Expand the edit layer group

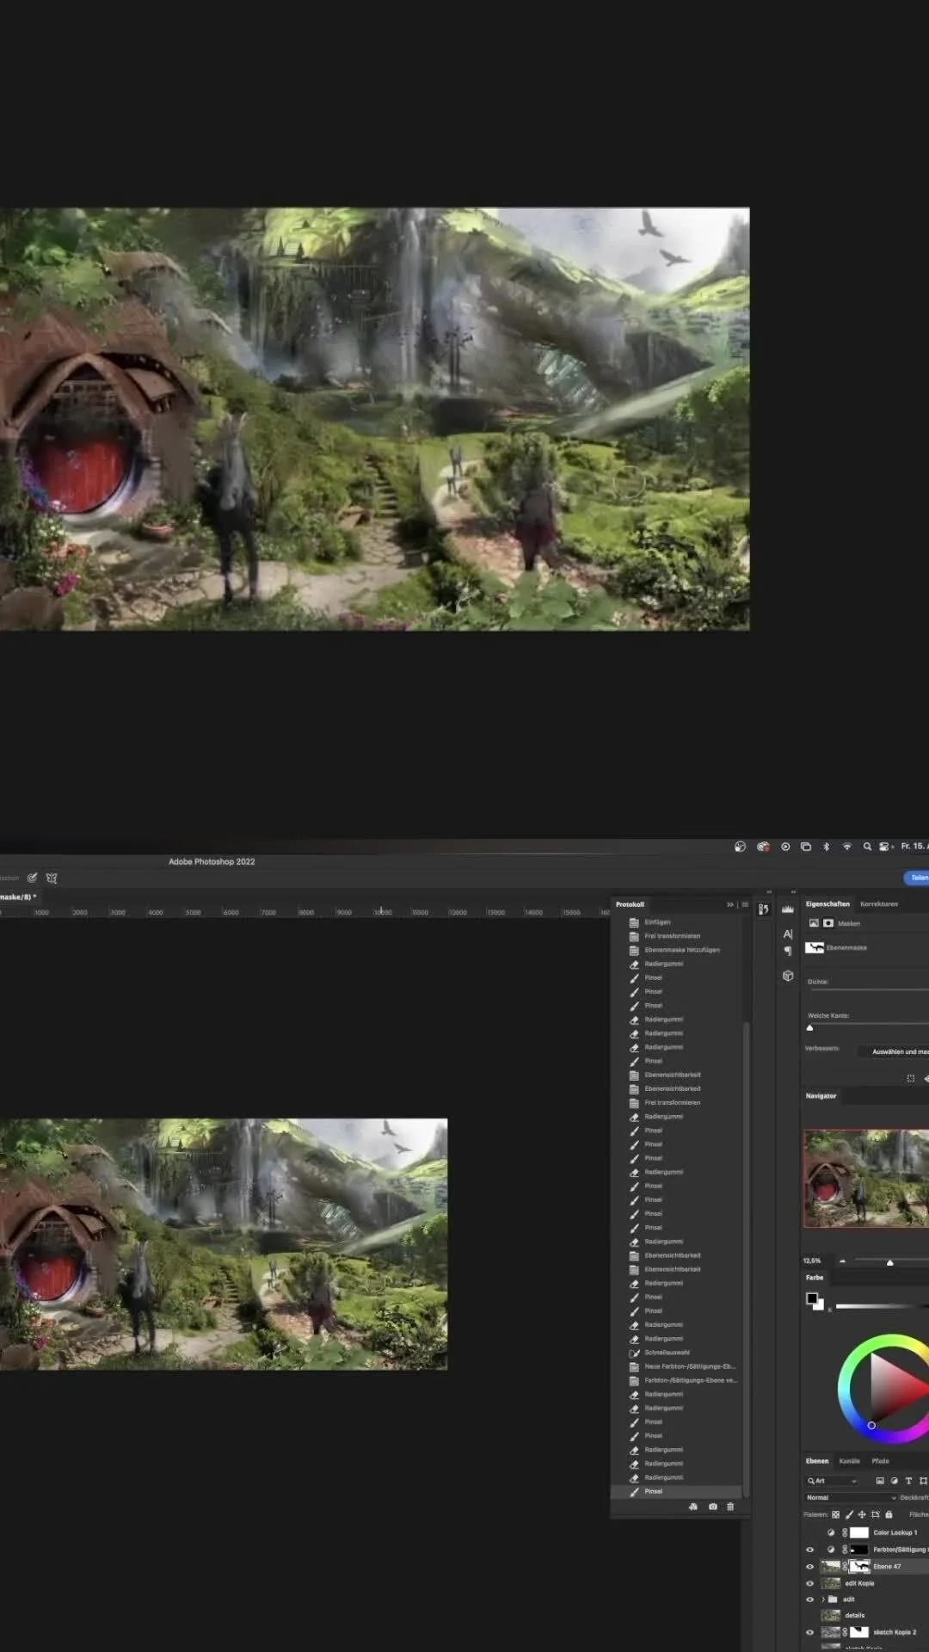pyautogui.click(x=823, y=1600)
